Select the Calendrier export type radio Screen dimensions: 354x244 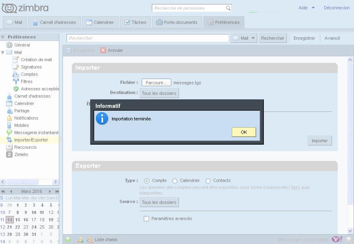(175, 181)
